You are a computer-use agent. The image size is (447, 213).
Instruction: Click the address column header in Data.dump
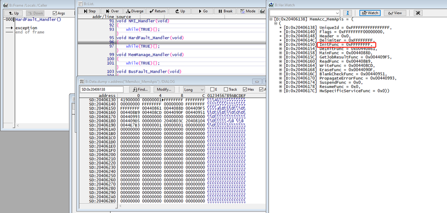point(107,96)
